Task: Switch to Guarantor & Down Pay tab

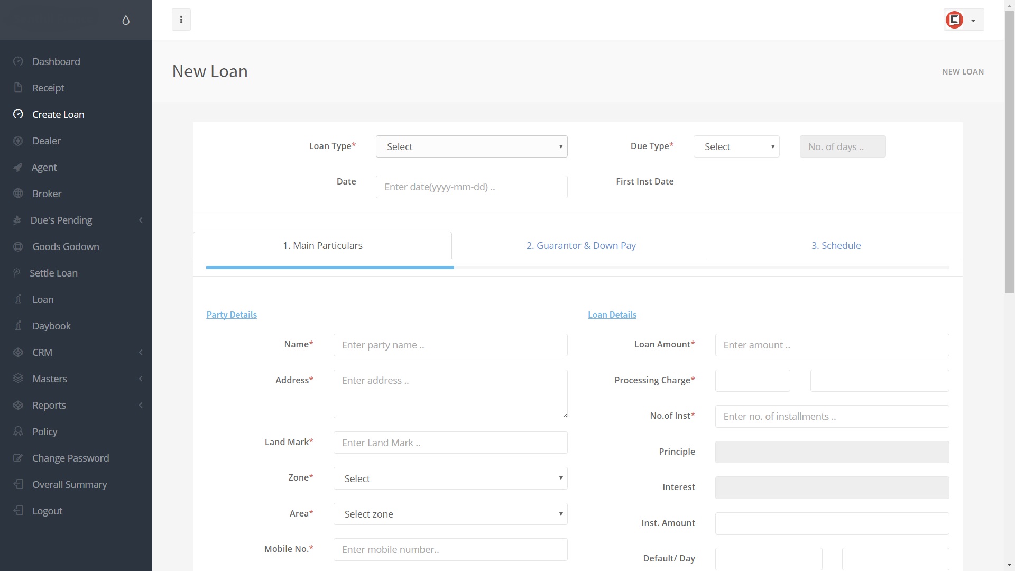Action: (580, 246)
